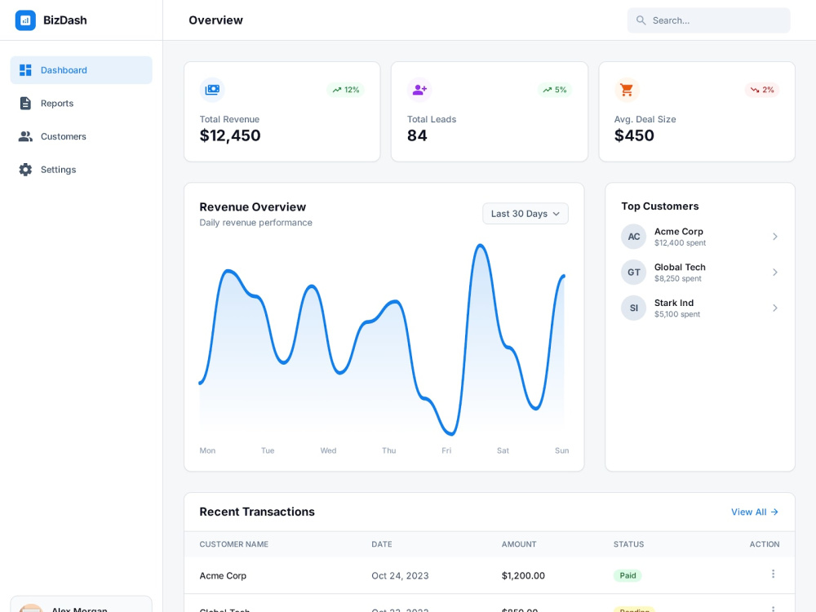The height and width of the screenshot is (612, 816).
Task: Open the View All transactions link
Action: pyautogui.click(x=755, y=512)
